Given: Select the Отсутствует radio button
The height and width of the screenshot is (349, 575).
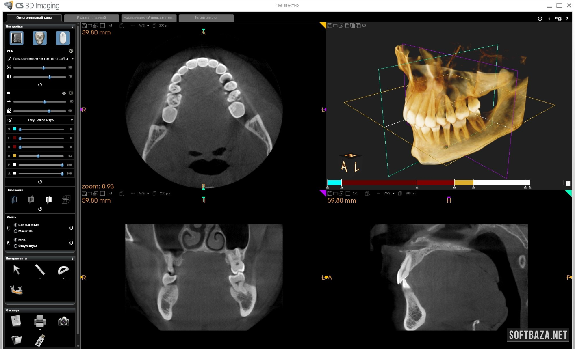Looking at the screenshot, I should click(16, 246).
